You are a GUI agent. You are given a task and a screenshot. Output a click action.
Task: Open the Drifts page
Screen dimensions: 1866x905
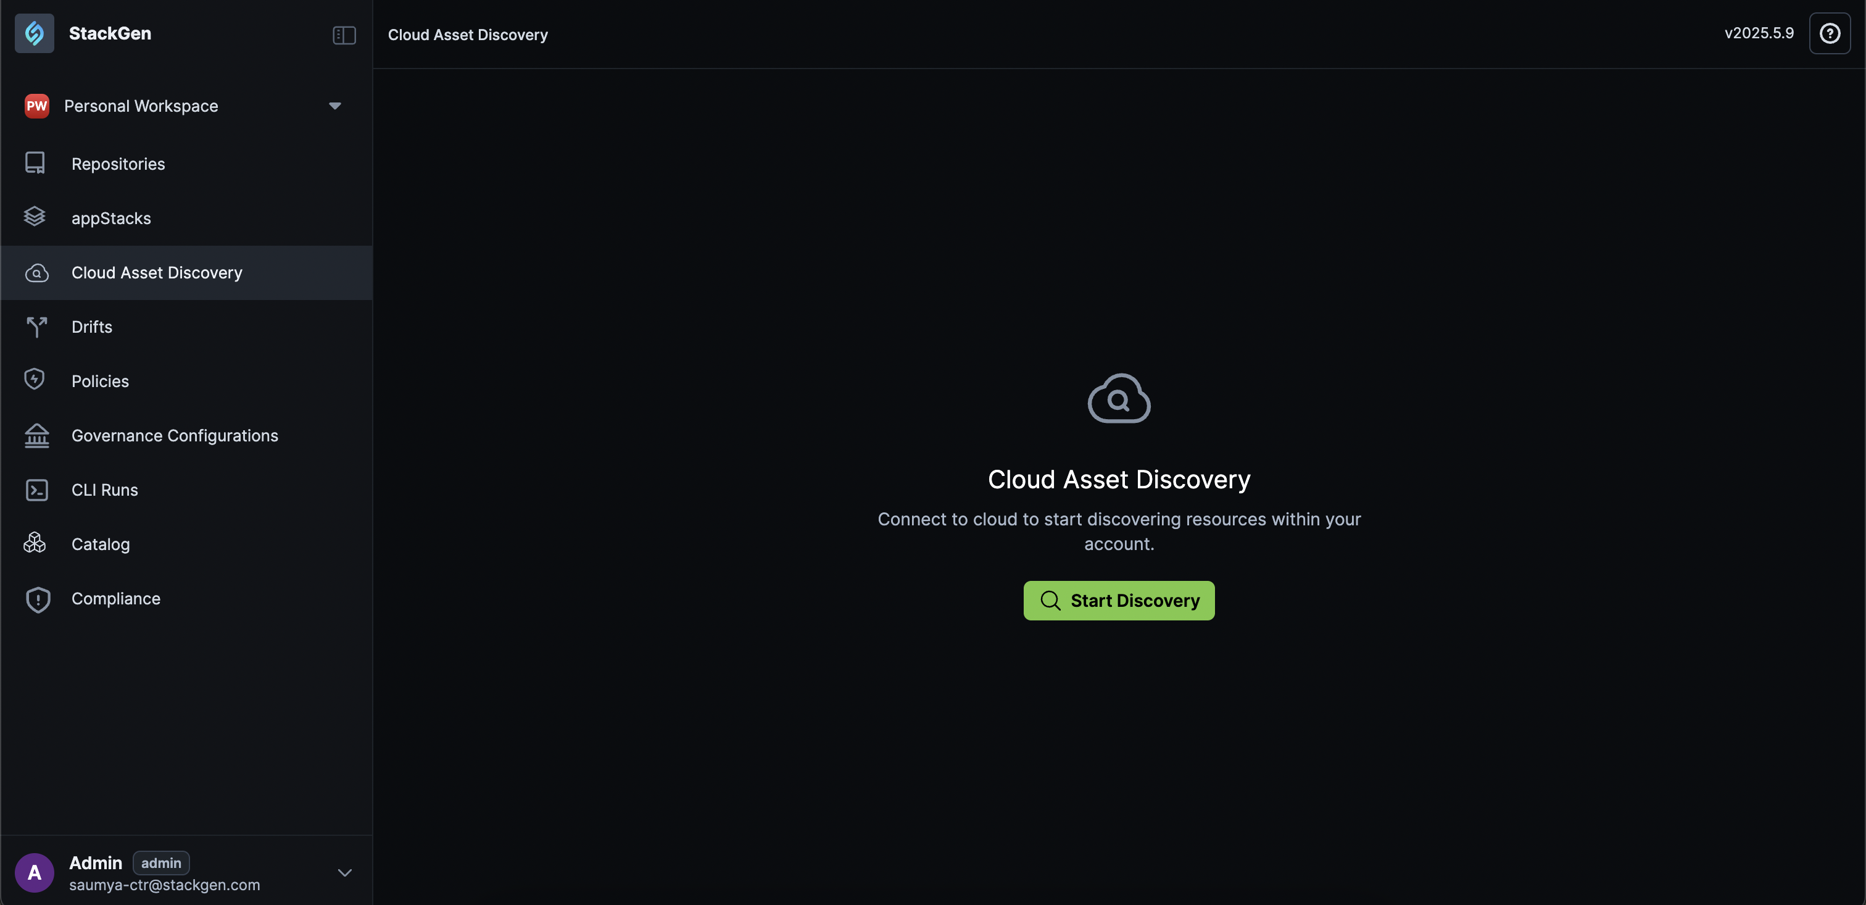click(187, 327)
